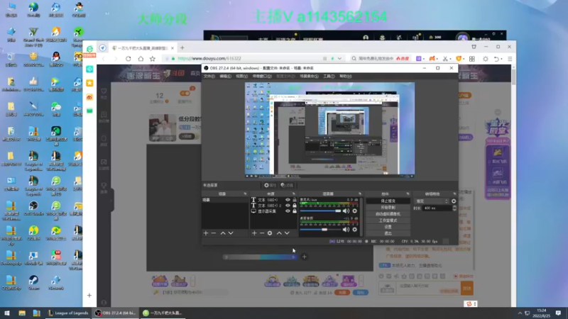Image resolution: width=568 pixels, height=319 pixels.
Task: Open the OBS Tools menu
Action: pyautogui.click(x=329, y=77)
